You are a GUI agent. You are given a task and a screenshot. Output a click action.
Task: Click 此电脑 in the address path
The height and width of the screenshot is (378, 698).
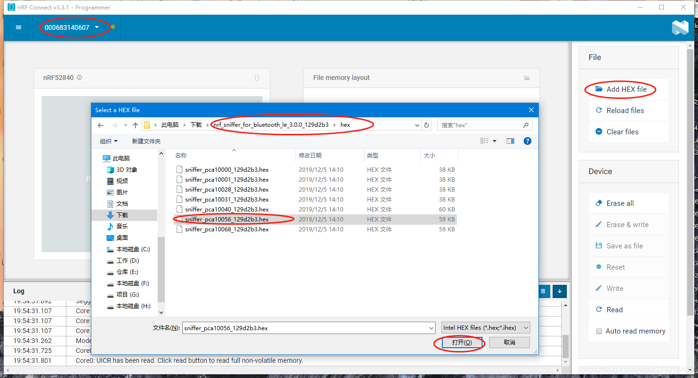pyautogui.click(x=170, y=125)
